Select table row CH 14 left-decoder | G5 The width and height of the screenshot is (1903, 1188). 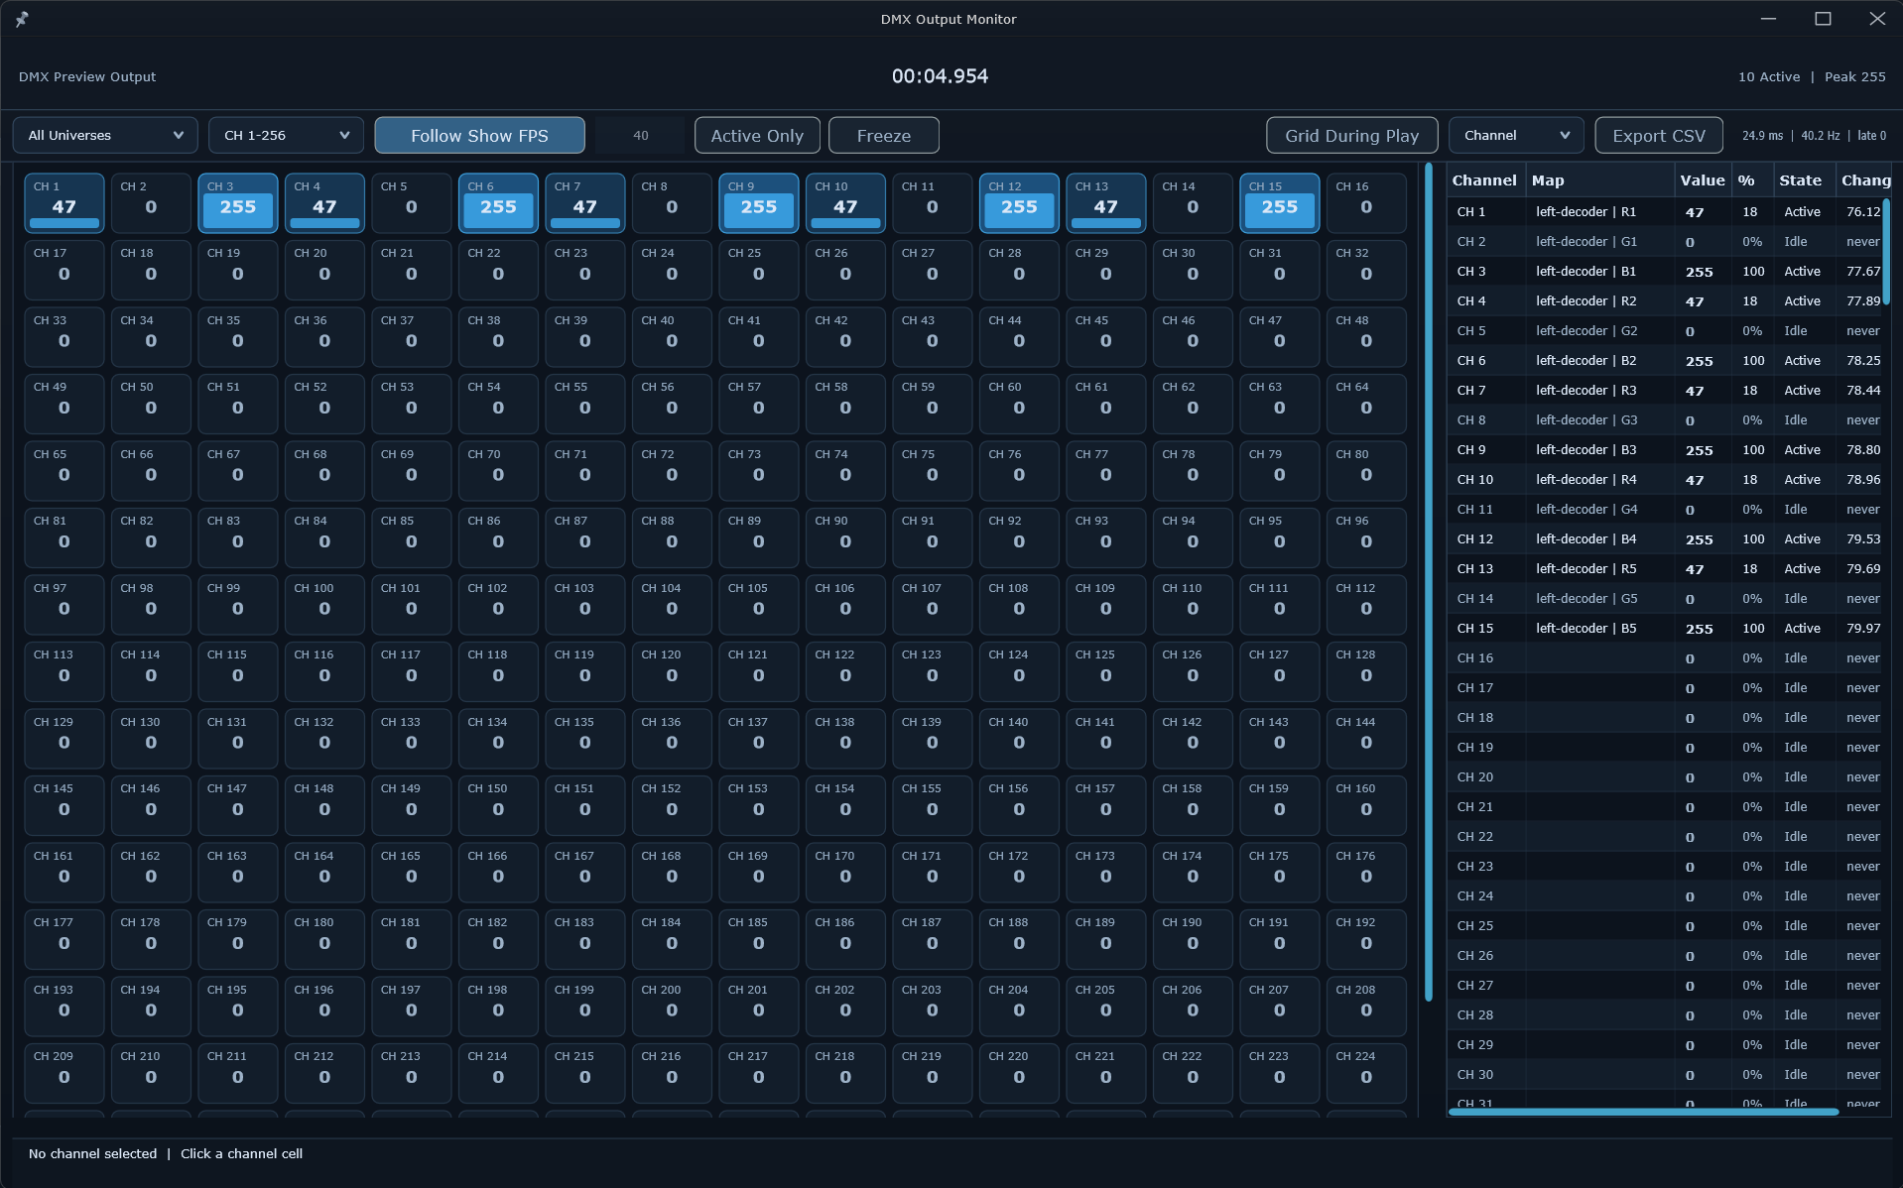1665,599
